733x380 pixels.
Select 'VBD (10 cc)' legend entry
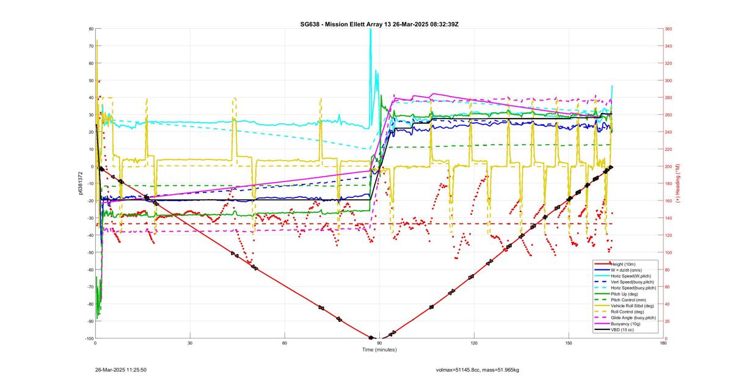623,329
